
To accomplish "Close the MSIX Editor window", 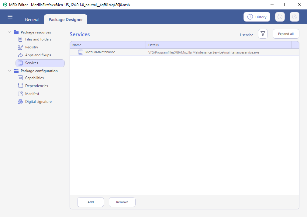I will (300, 5).
